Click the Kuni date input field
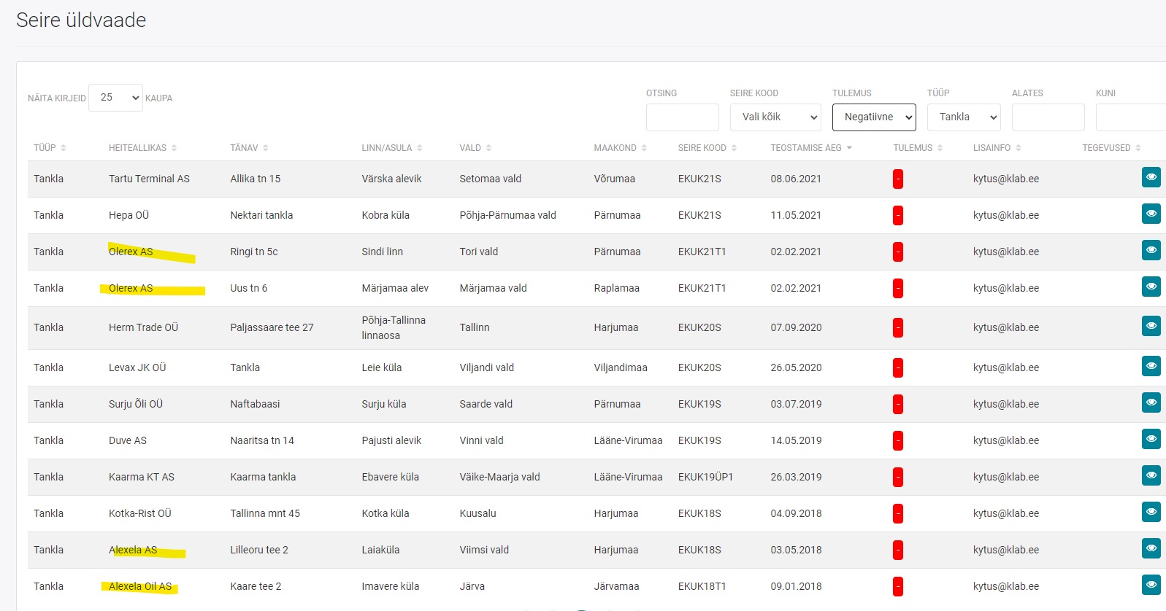 1131,117
